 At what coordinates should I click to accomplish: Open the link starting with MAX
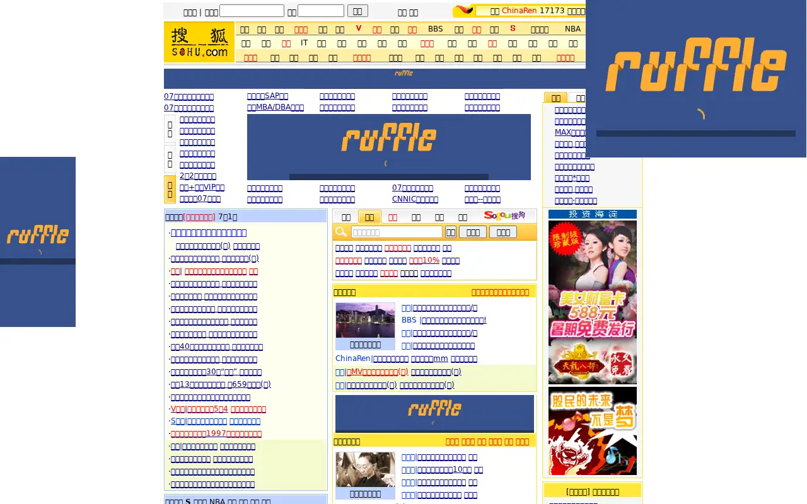(571, 132)
